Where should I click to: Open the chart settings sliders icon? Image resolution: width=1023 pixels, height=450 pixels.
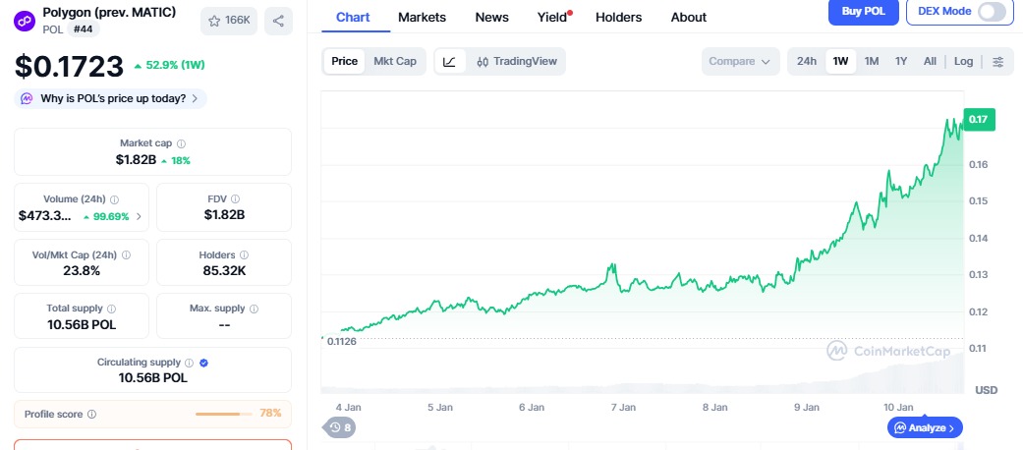pos(998,62)
